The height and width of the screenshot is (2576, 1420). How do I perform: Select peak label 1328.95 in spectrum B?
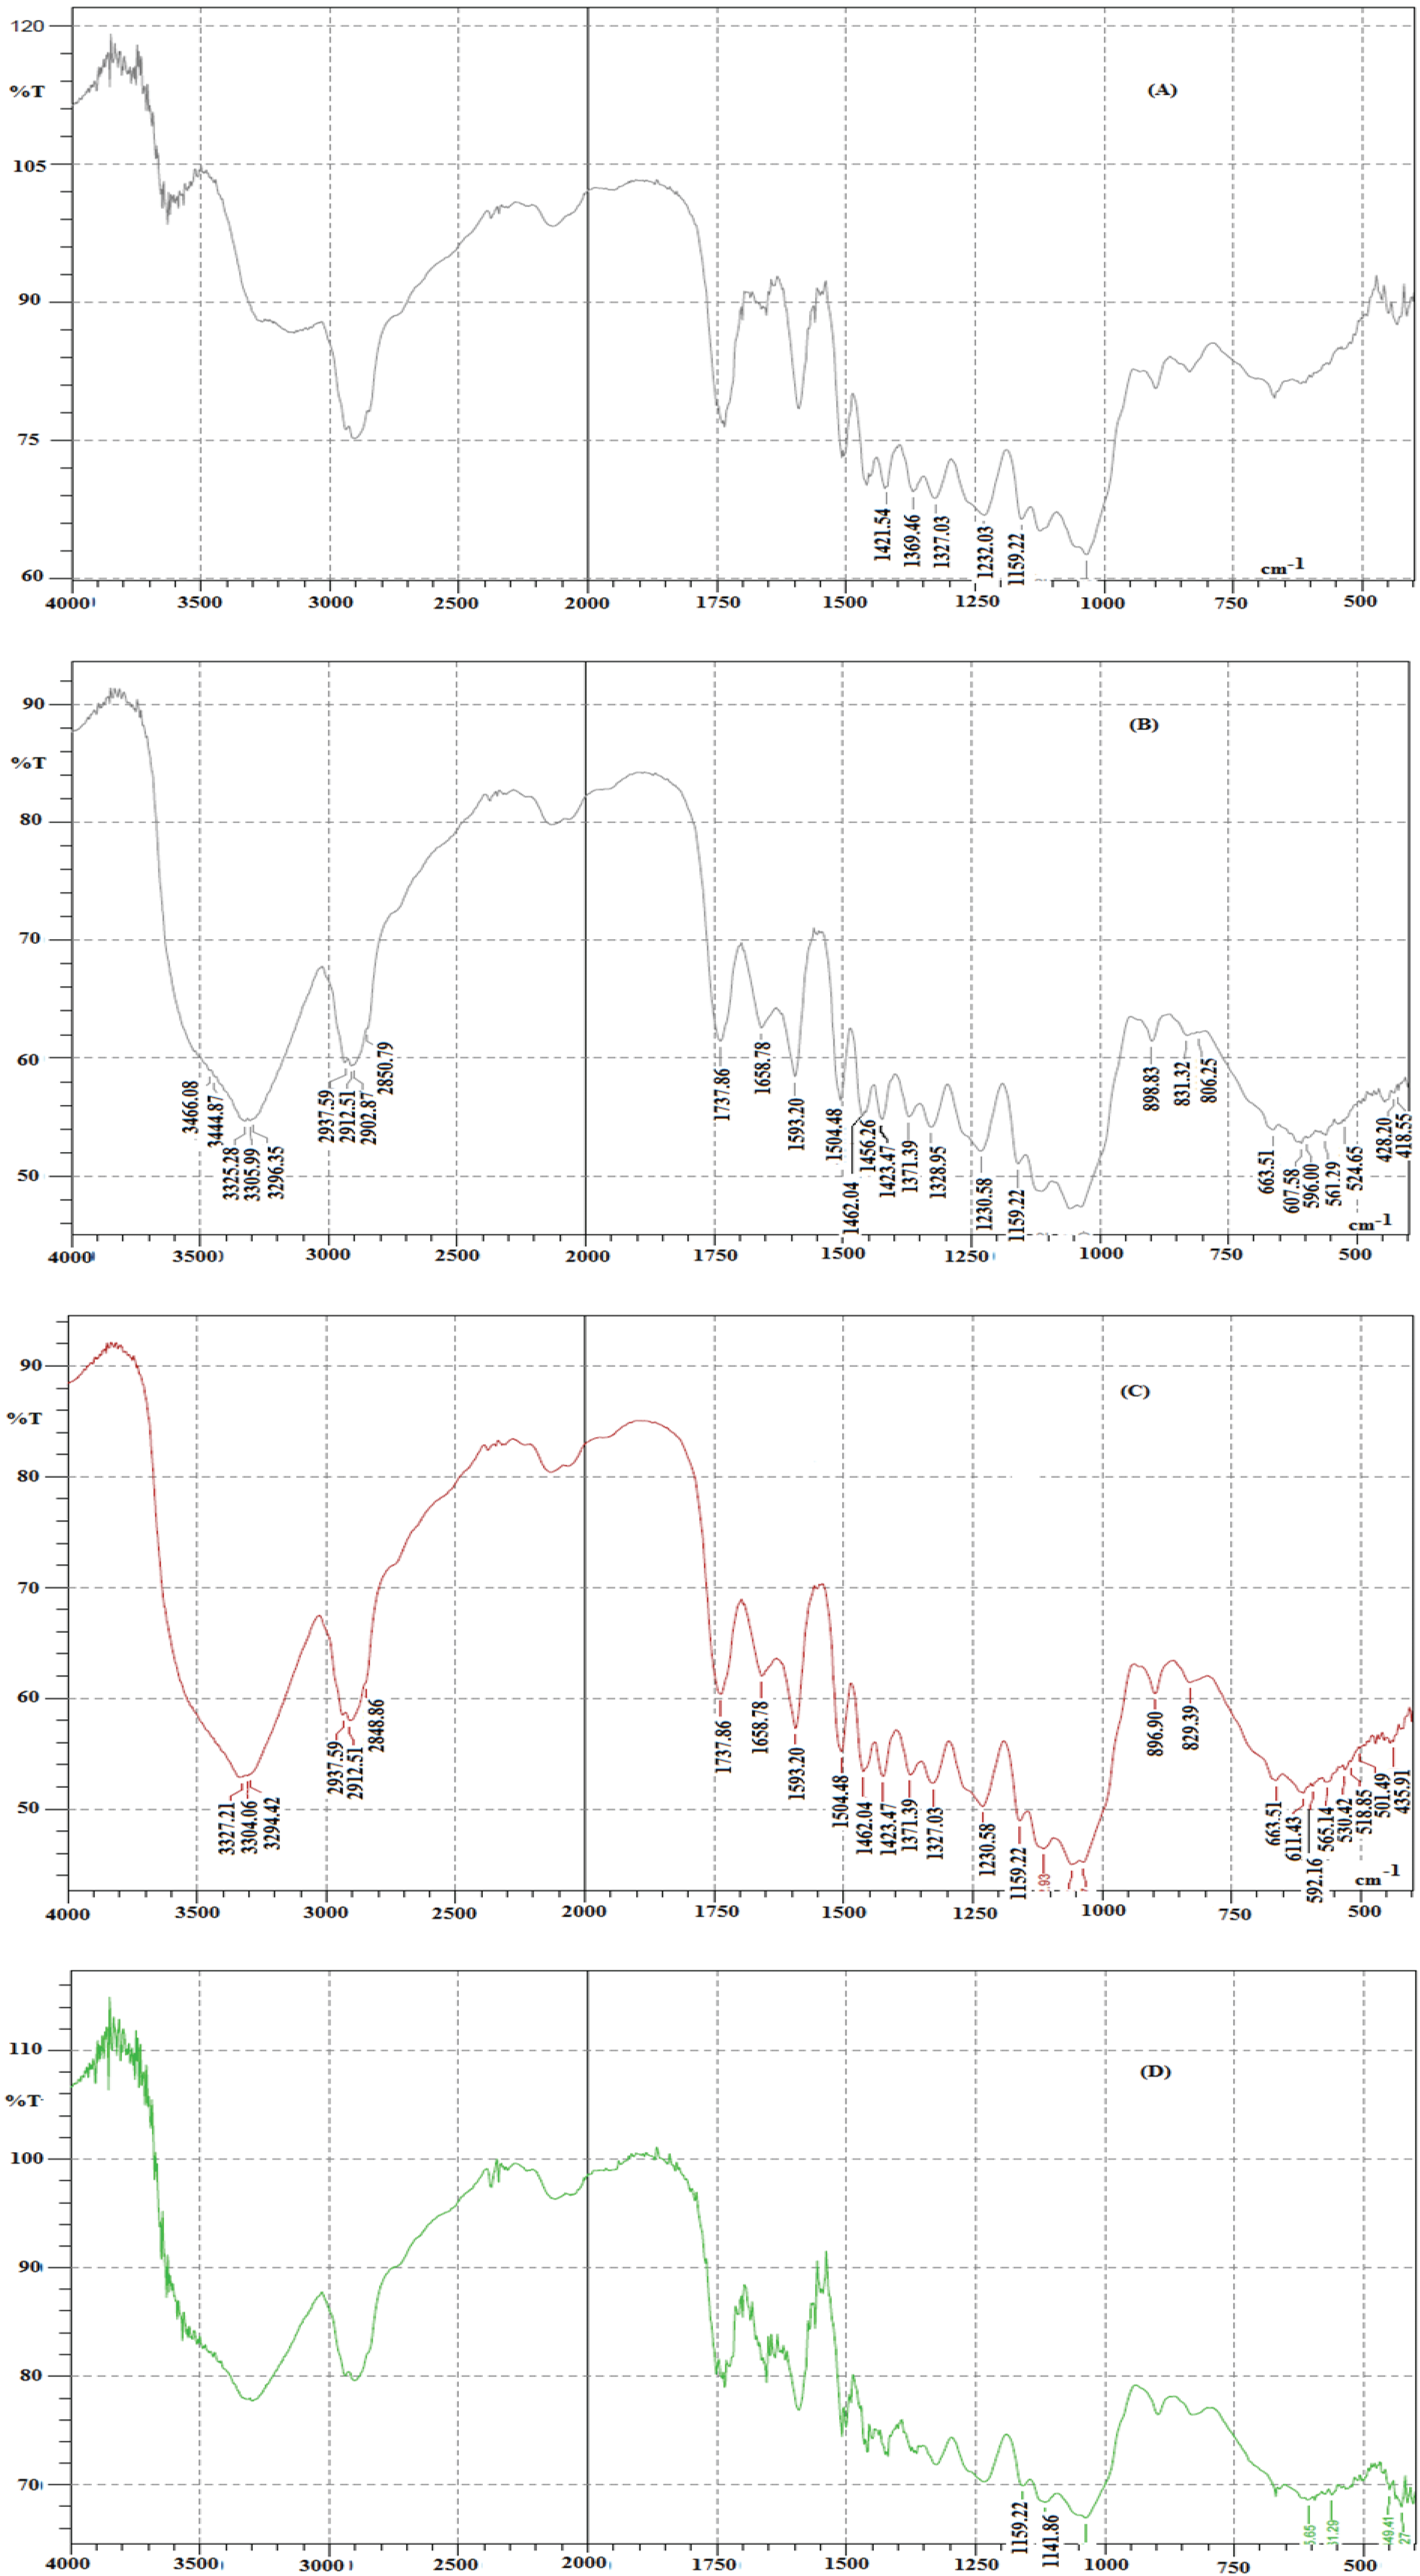[x=937, y=1172]
